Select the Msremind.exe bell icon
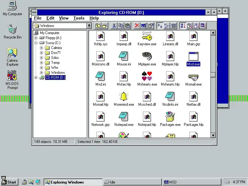Image resolution: width=248 pixels, height=186 pixels. pos(124,99)
